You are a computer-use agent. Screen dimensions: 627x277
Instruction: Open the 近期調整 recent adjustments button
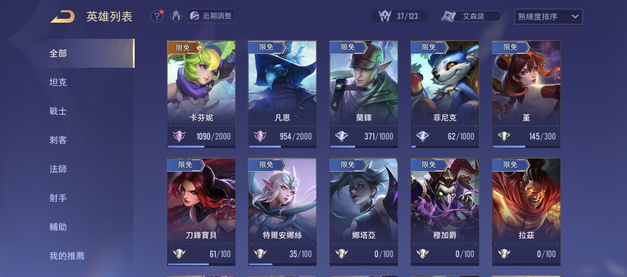coord(211,16)
